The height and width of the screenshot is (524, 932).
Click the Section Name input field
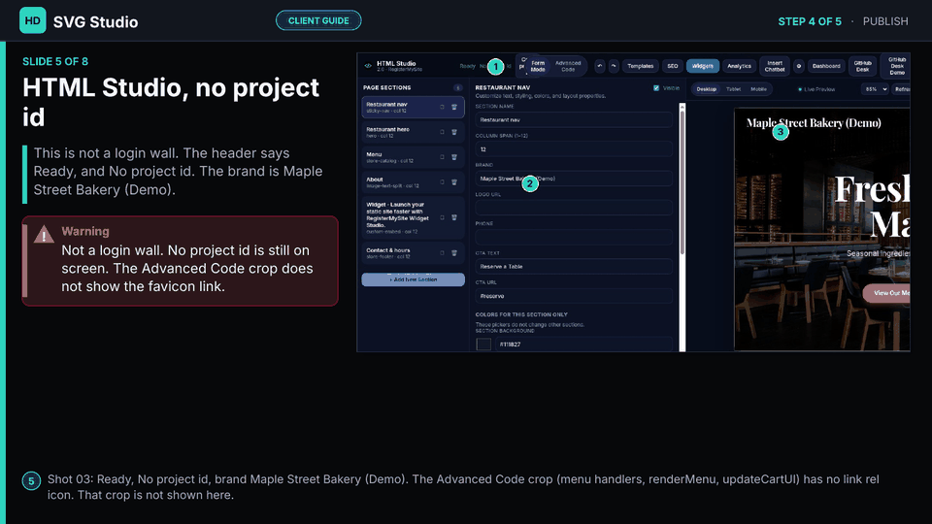[574, 119]
